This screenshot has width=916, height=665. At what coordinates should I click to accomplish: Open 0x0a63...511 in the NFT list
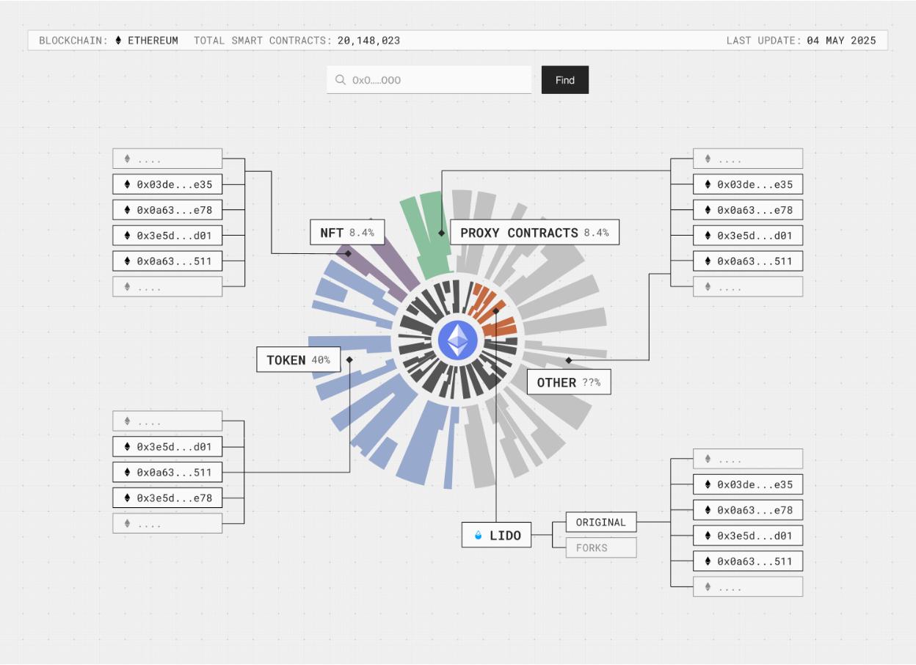[167, 261]
